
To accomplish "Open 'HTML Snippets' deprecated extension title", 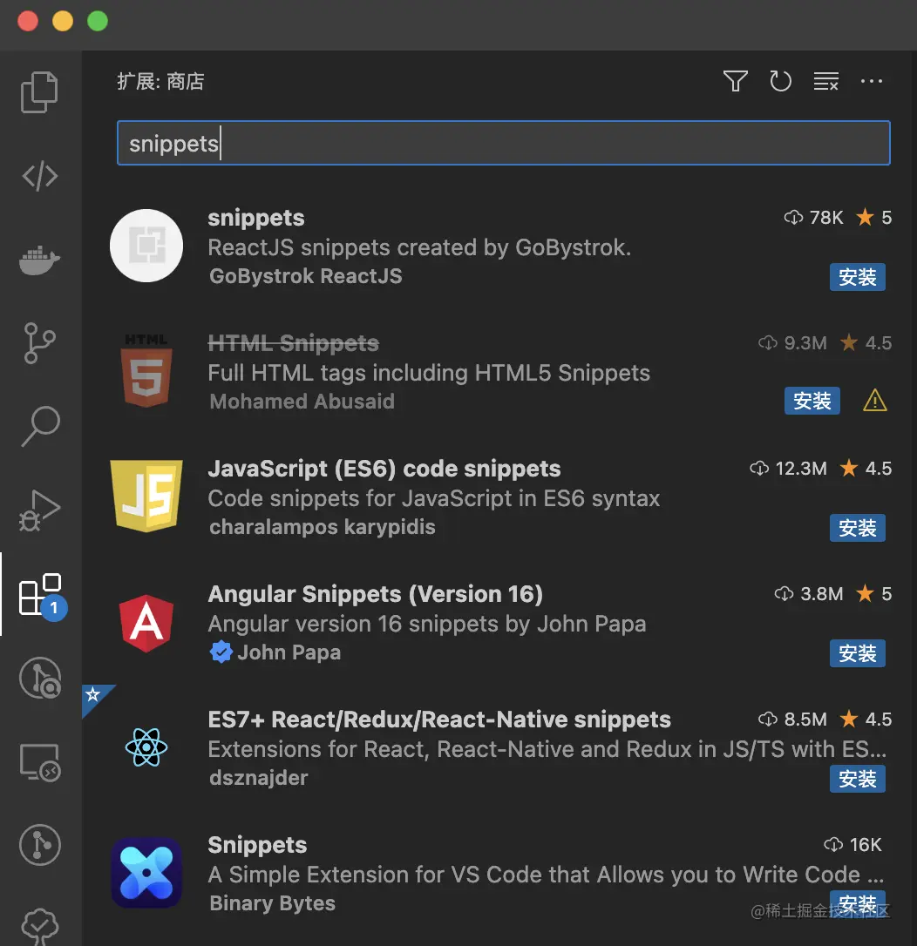I will [x=294, y=343].
